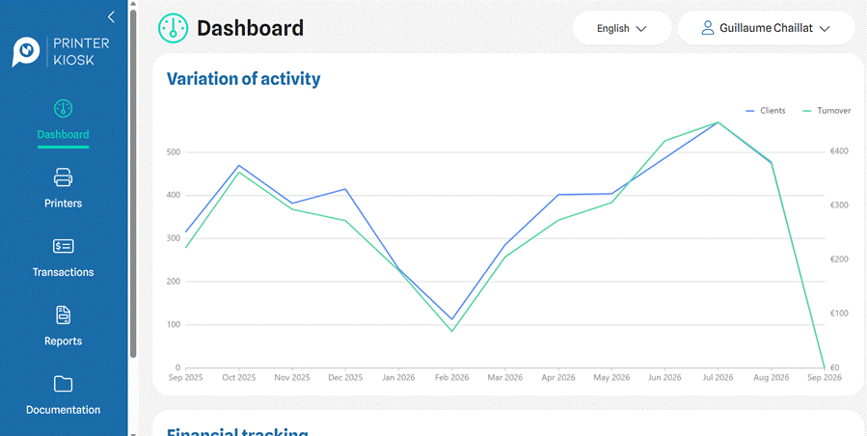867x436 pixels.
Task: Open Printers via the printer icon
Action: [63, 177]
